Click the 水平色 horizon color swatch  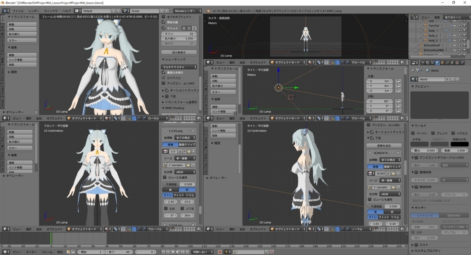point(419,144)
